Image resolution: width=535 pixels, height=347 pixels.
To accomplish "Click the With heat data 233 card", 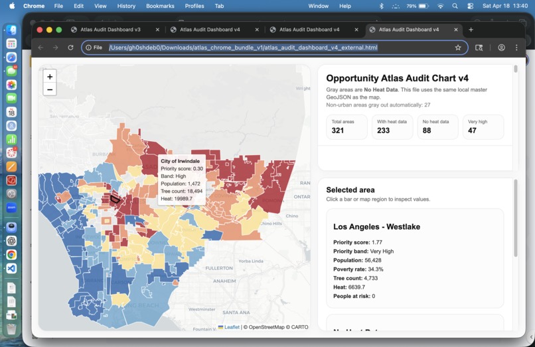I will point(392,126).
